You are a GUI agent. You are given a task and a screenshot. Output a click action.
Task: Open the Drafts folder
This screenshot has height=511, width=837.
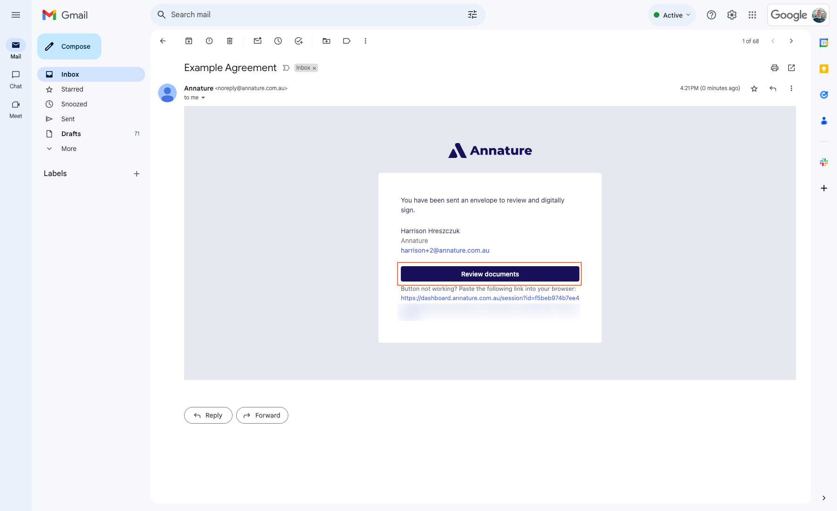[71, 134]
